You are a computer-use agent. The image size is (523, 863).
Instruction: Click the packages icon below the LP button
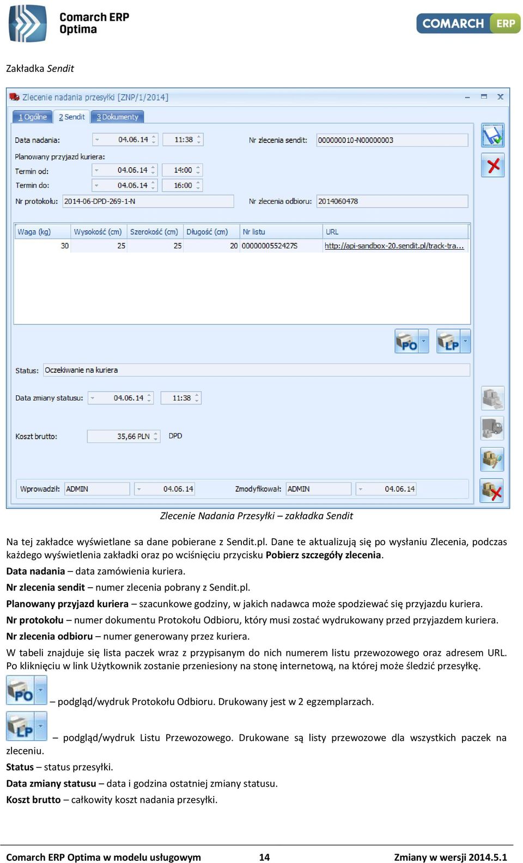(492, 398)
